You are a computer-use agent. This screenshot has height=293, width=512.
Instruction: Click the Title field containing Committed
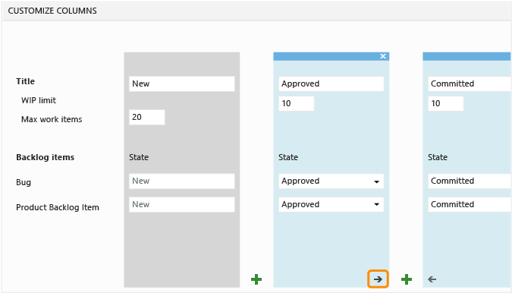click(x=470, y=83)
